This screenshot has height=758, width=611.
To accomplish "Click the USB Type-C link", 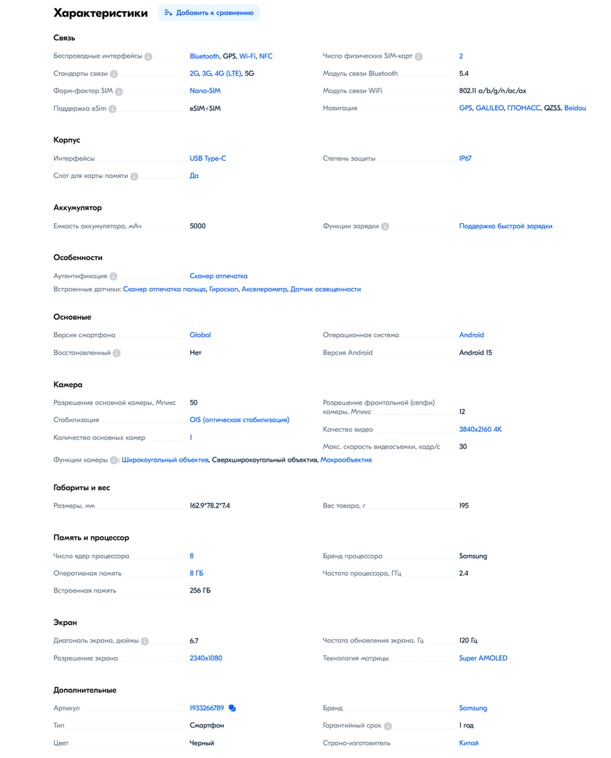I will (x=207, y=158).
